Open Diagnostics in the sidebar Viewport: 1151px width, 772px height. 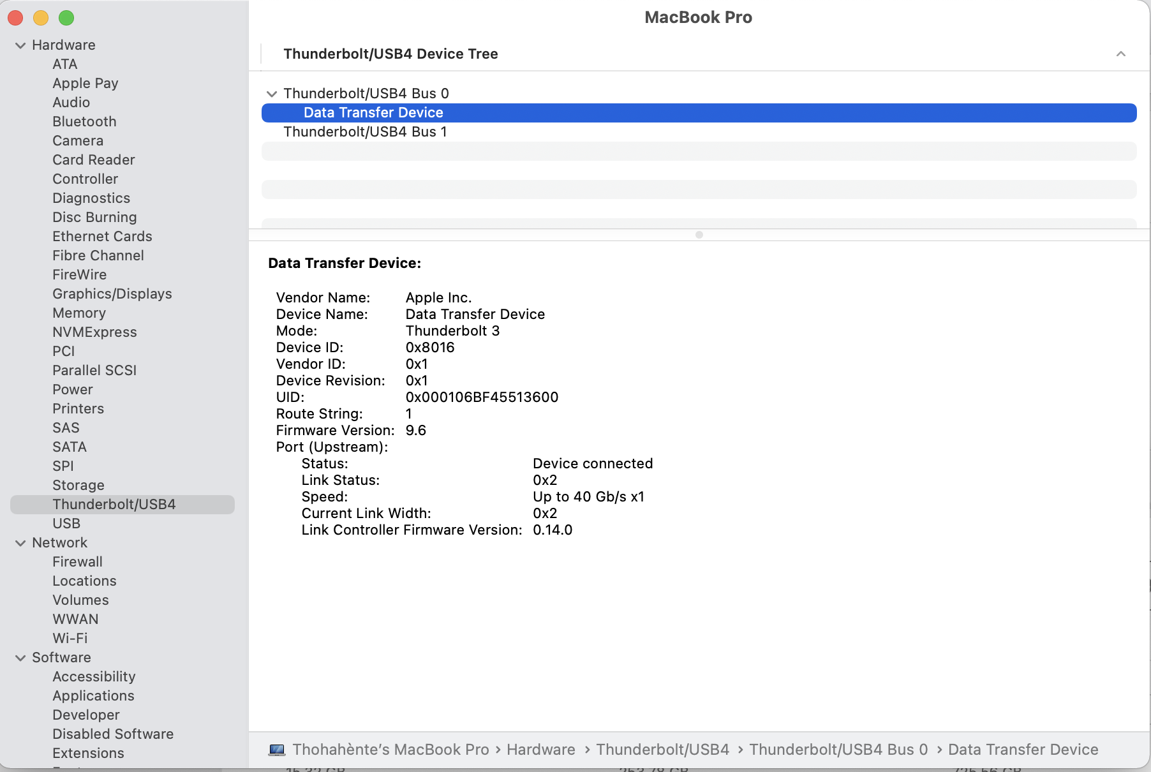91,198
